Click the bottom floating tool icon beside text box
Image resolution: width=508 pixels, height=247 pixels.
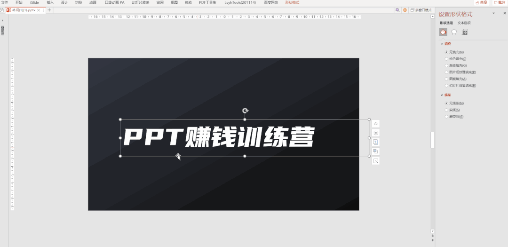(376, 161)
